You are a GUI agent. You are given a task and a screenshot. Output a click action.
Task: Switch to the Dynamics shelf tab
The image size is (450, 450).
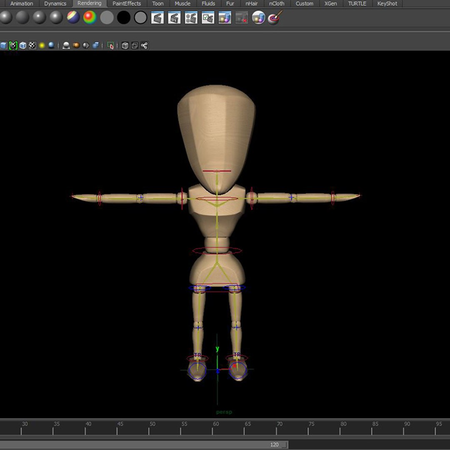click(x=55, y=4)
